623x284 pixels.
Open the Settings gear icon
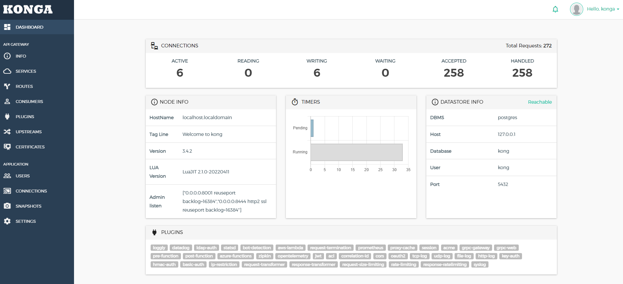tap(7, 221)
